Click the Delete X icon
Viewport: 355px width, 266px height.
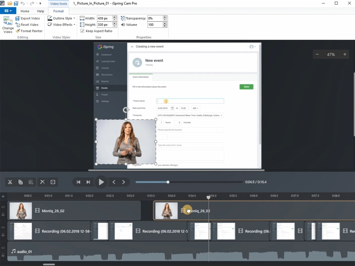point(42,182)
